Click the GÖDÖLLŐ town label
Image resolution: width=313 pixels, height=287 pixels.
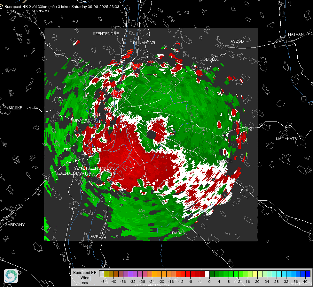click(209, 59)
